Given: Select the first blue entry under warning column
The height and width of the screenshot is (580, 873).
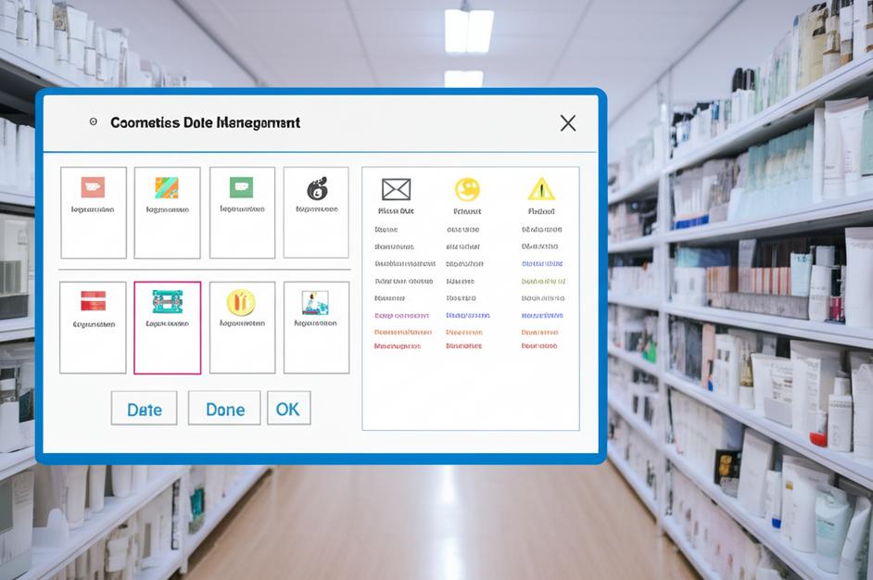Looking at the screenshot, I should pyautogui.click(x=541, y=264).
